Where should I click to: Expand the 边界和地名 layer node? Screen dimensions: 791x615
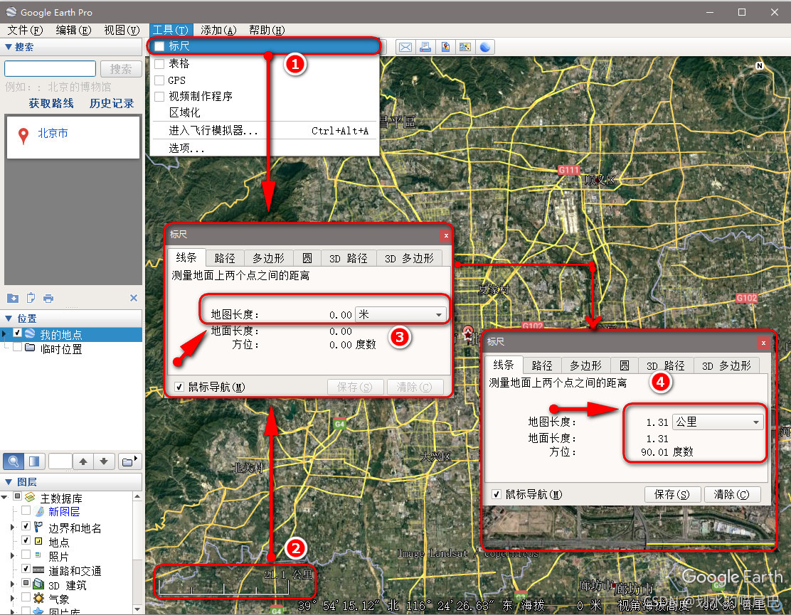13,527
